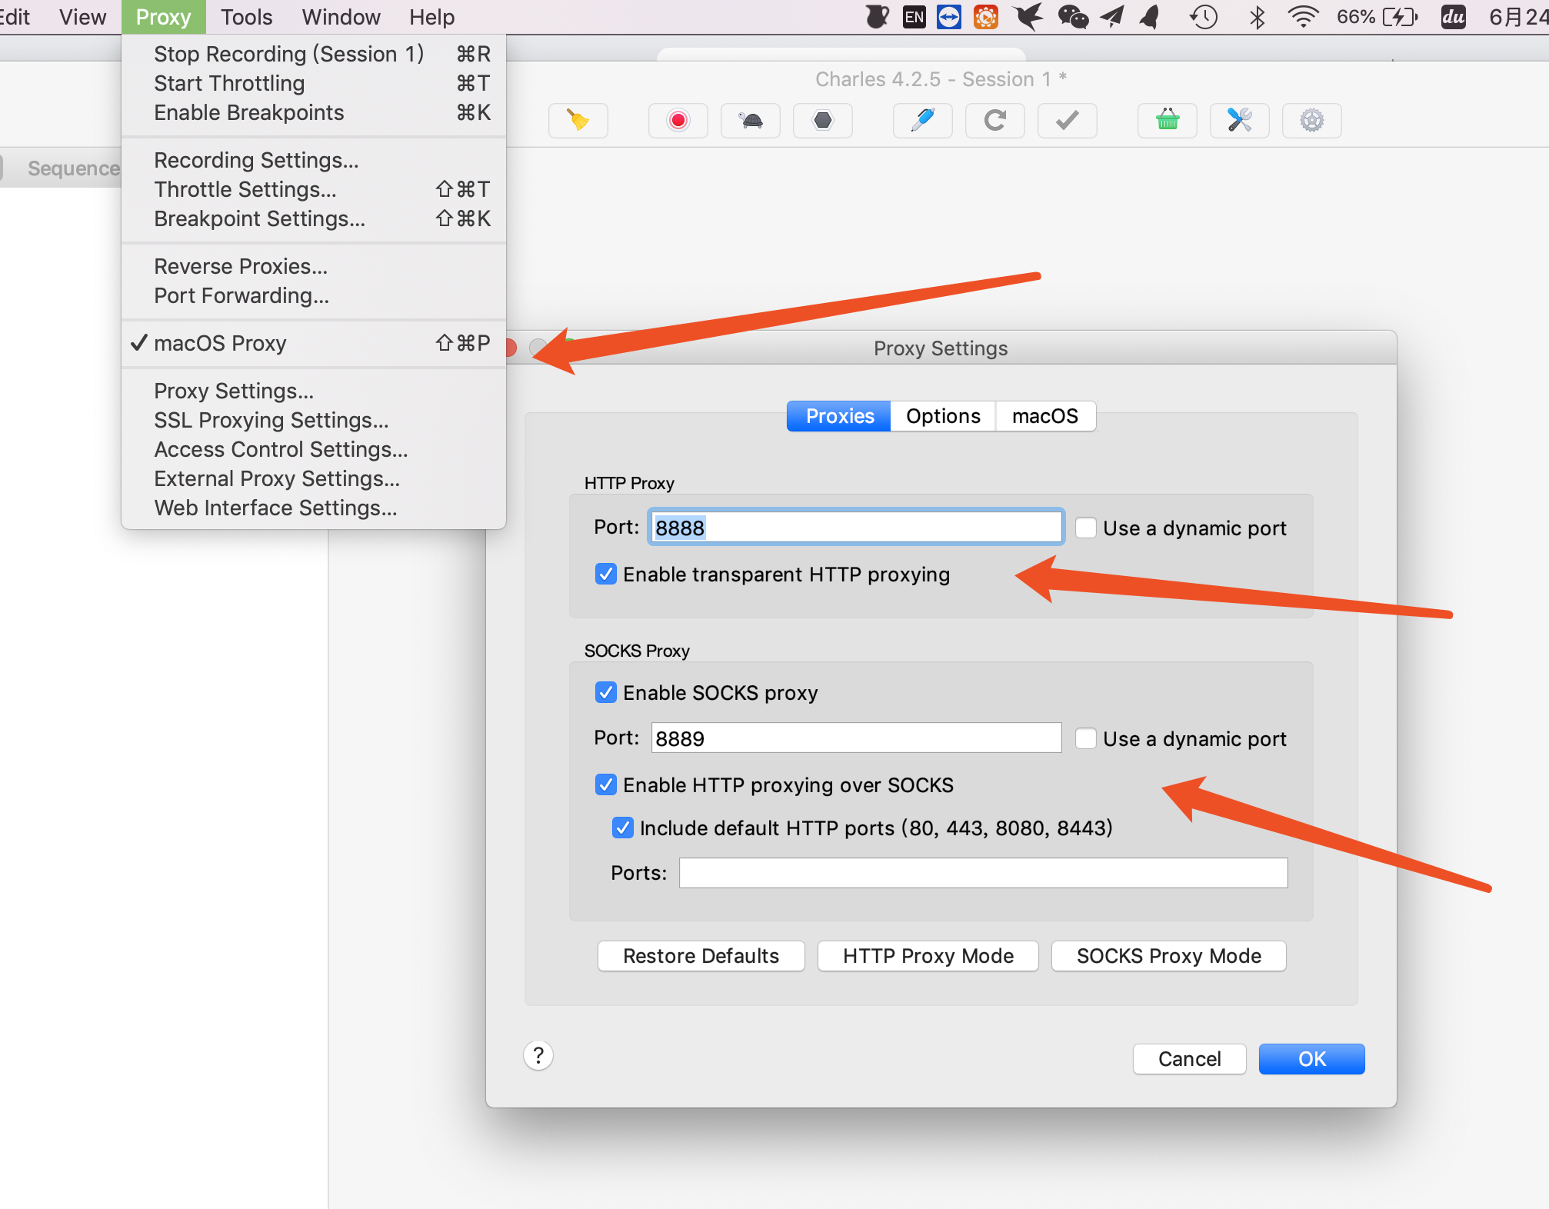Click the paper plane menu bar icon
The width and height of the screenshot is (1549, 1209).
[1111, 17]
